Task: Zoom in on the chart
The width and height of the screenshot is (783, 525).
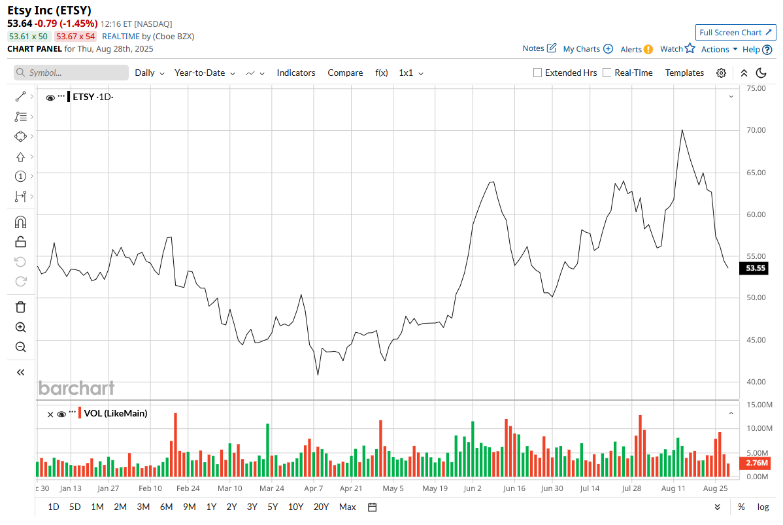Action: pyautogui.click(x=20, y=327)
